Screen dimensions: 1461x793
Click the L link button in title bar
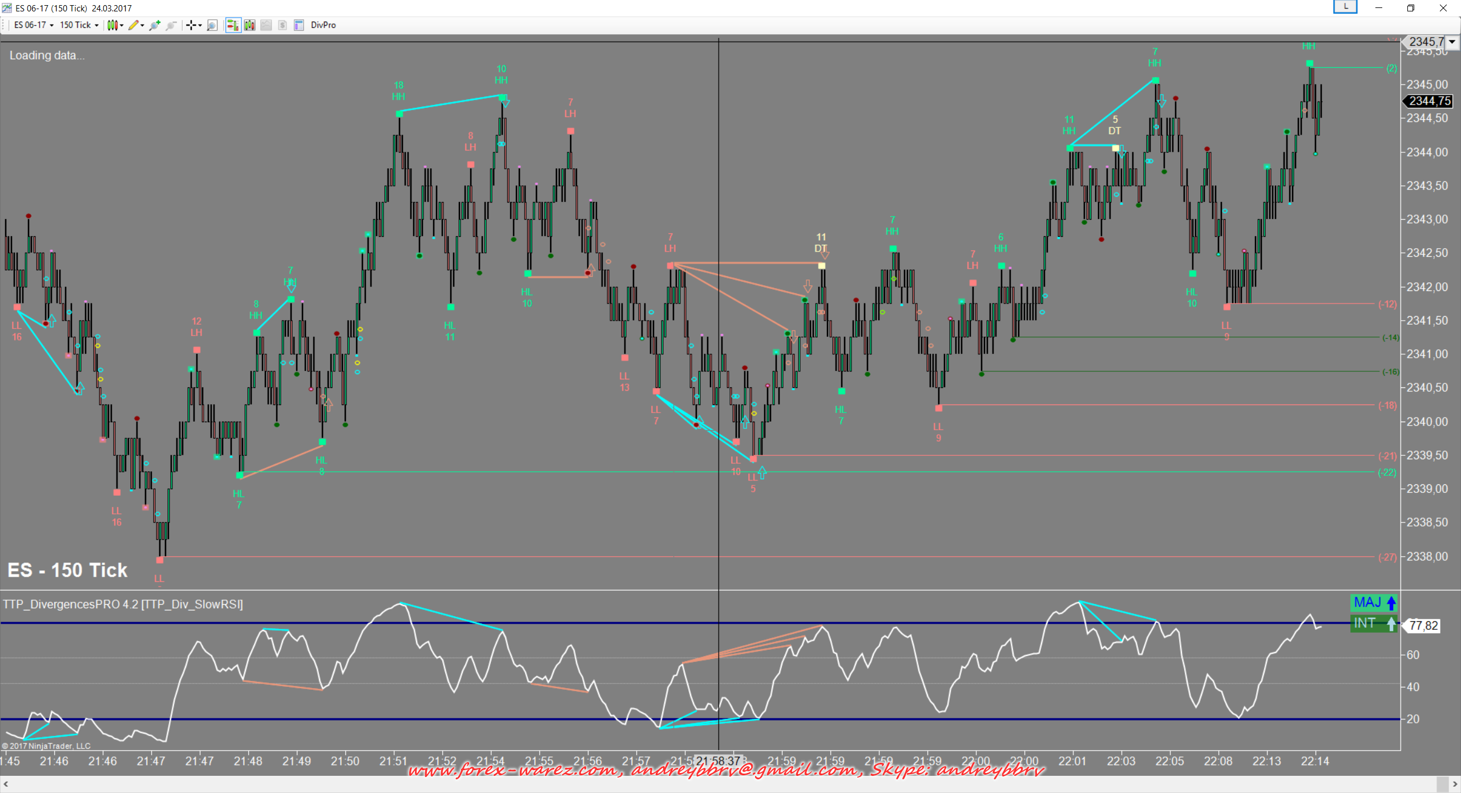click(x=1345, y=7)
